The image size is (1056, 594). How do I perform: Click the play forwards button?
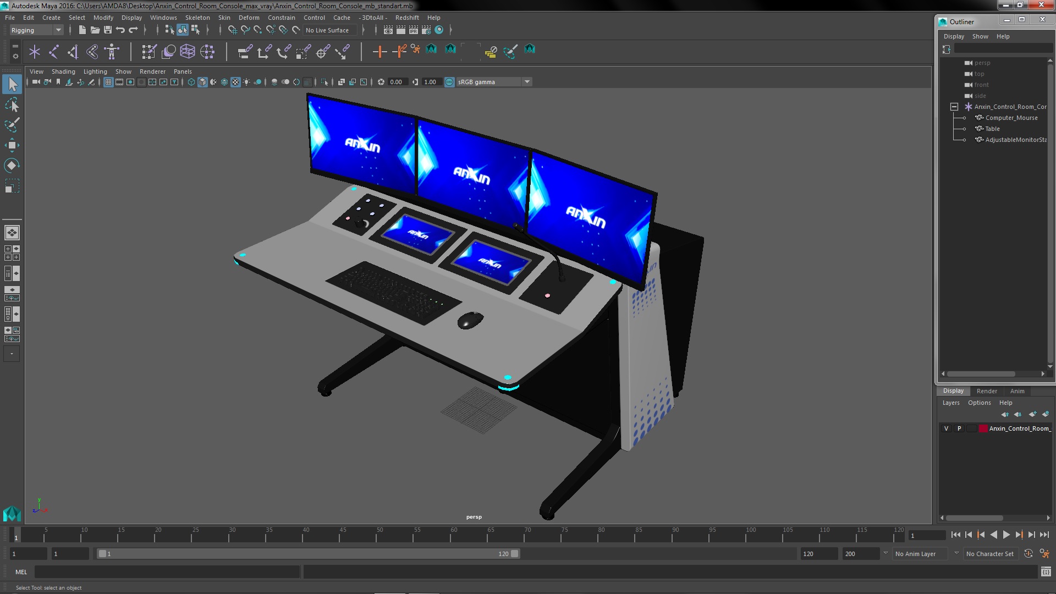click(x=1006, y=535)
